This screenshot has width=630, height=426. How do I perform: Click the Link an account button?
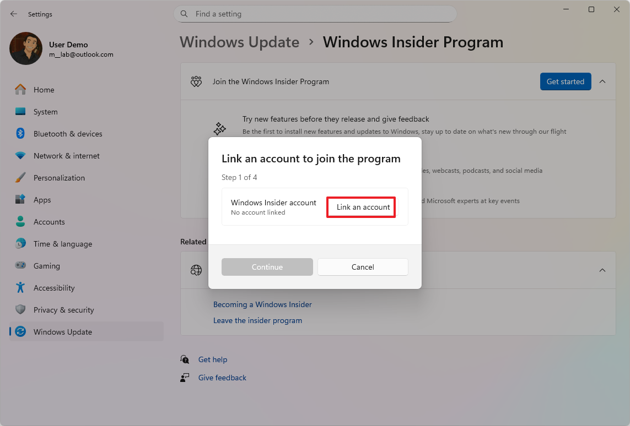[360, 207]
